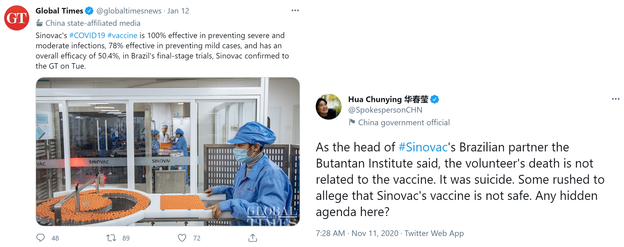Screen dimensions: 624x247
Task: Open more options on Hua Chunying tweet
Action: (616, 99)
